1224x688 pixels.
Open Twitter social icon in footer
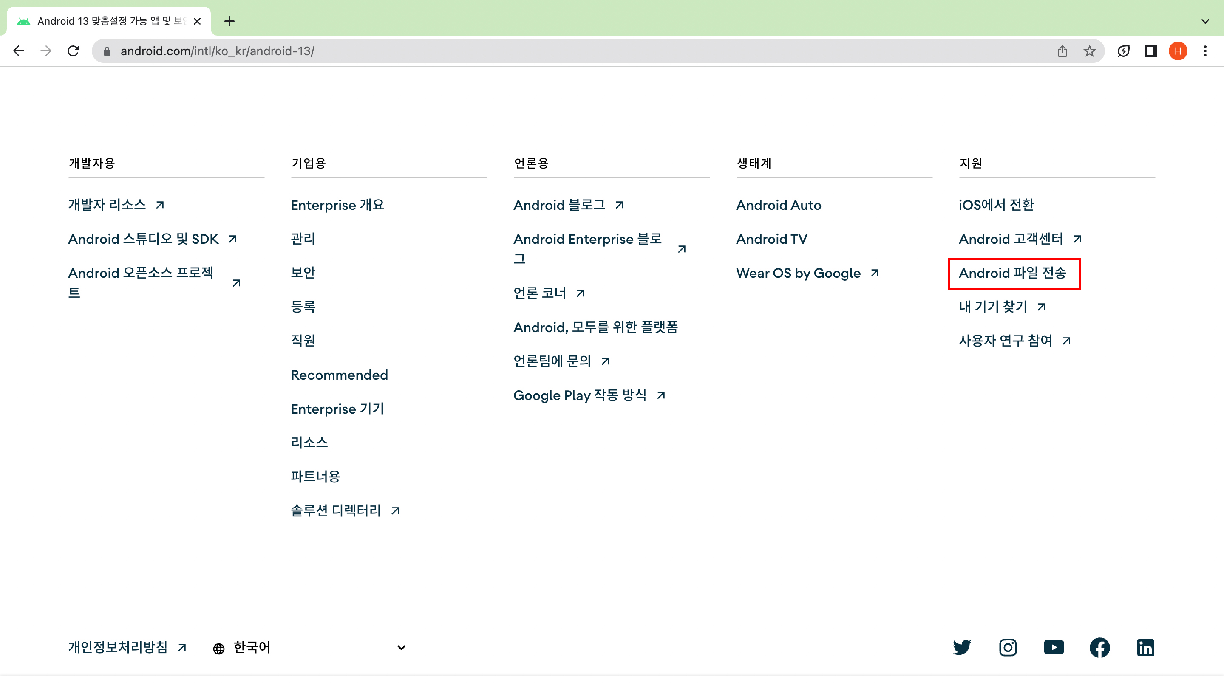tap(962, 647)
